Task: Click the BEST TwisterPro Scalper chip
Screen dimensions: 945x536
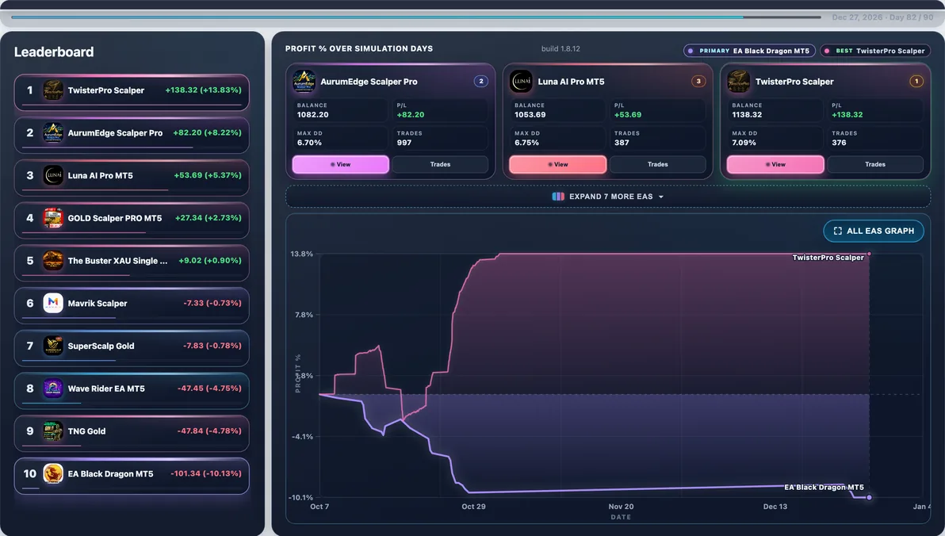Action: tap(874, 52)
